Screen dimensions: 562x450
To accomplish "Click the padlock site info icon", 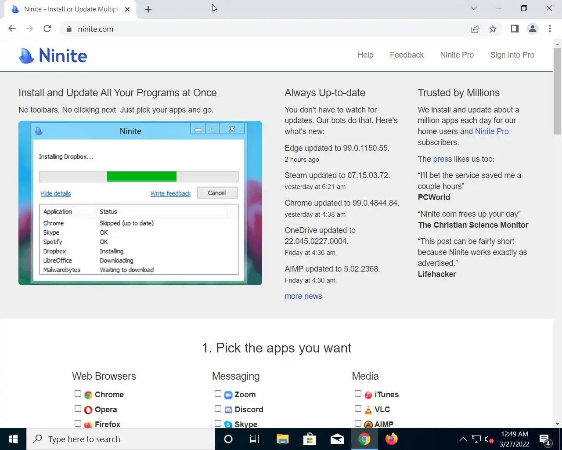I will coord(68,29).
